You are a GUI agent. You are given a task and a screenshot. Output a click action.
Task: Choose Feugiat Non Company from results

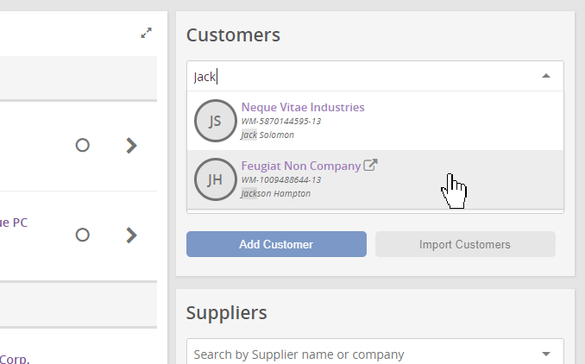(x=300, y=165)
